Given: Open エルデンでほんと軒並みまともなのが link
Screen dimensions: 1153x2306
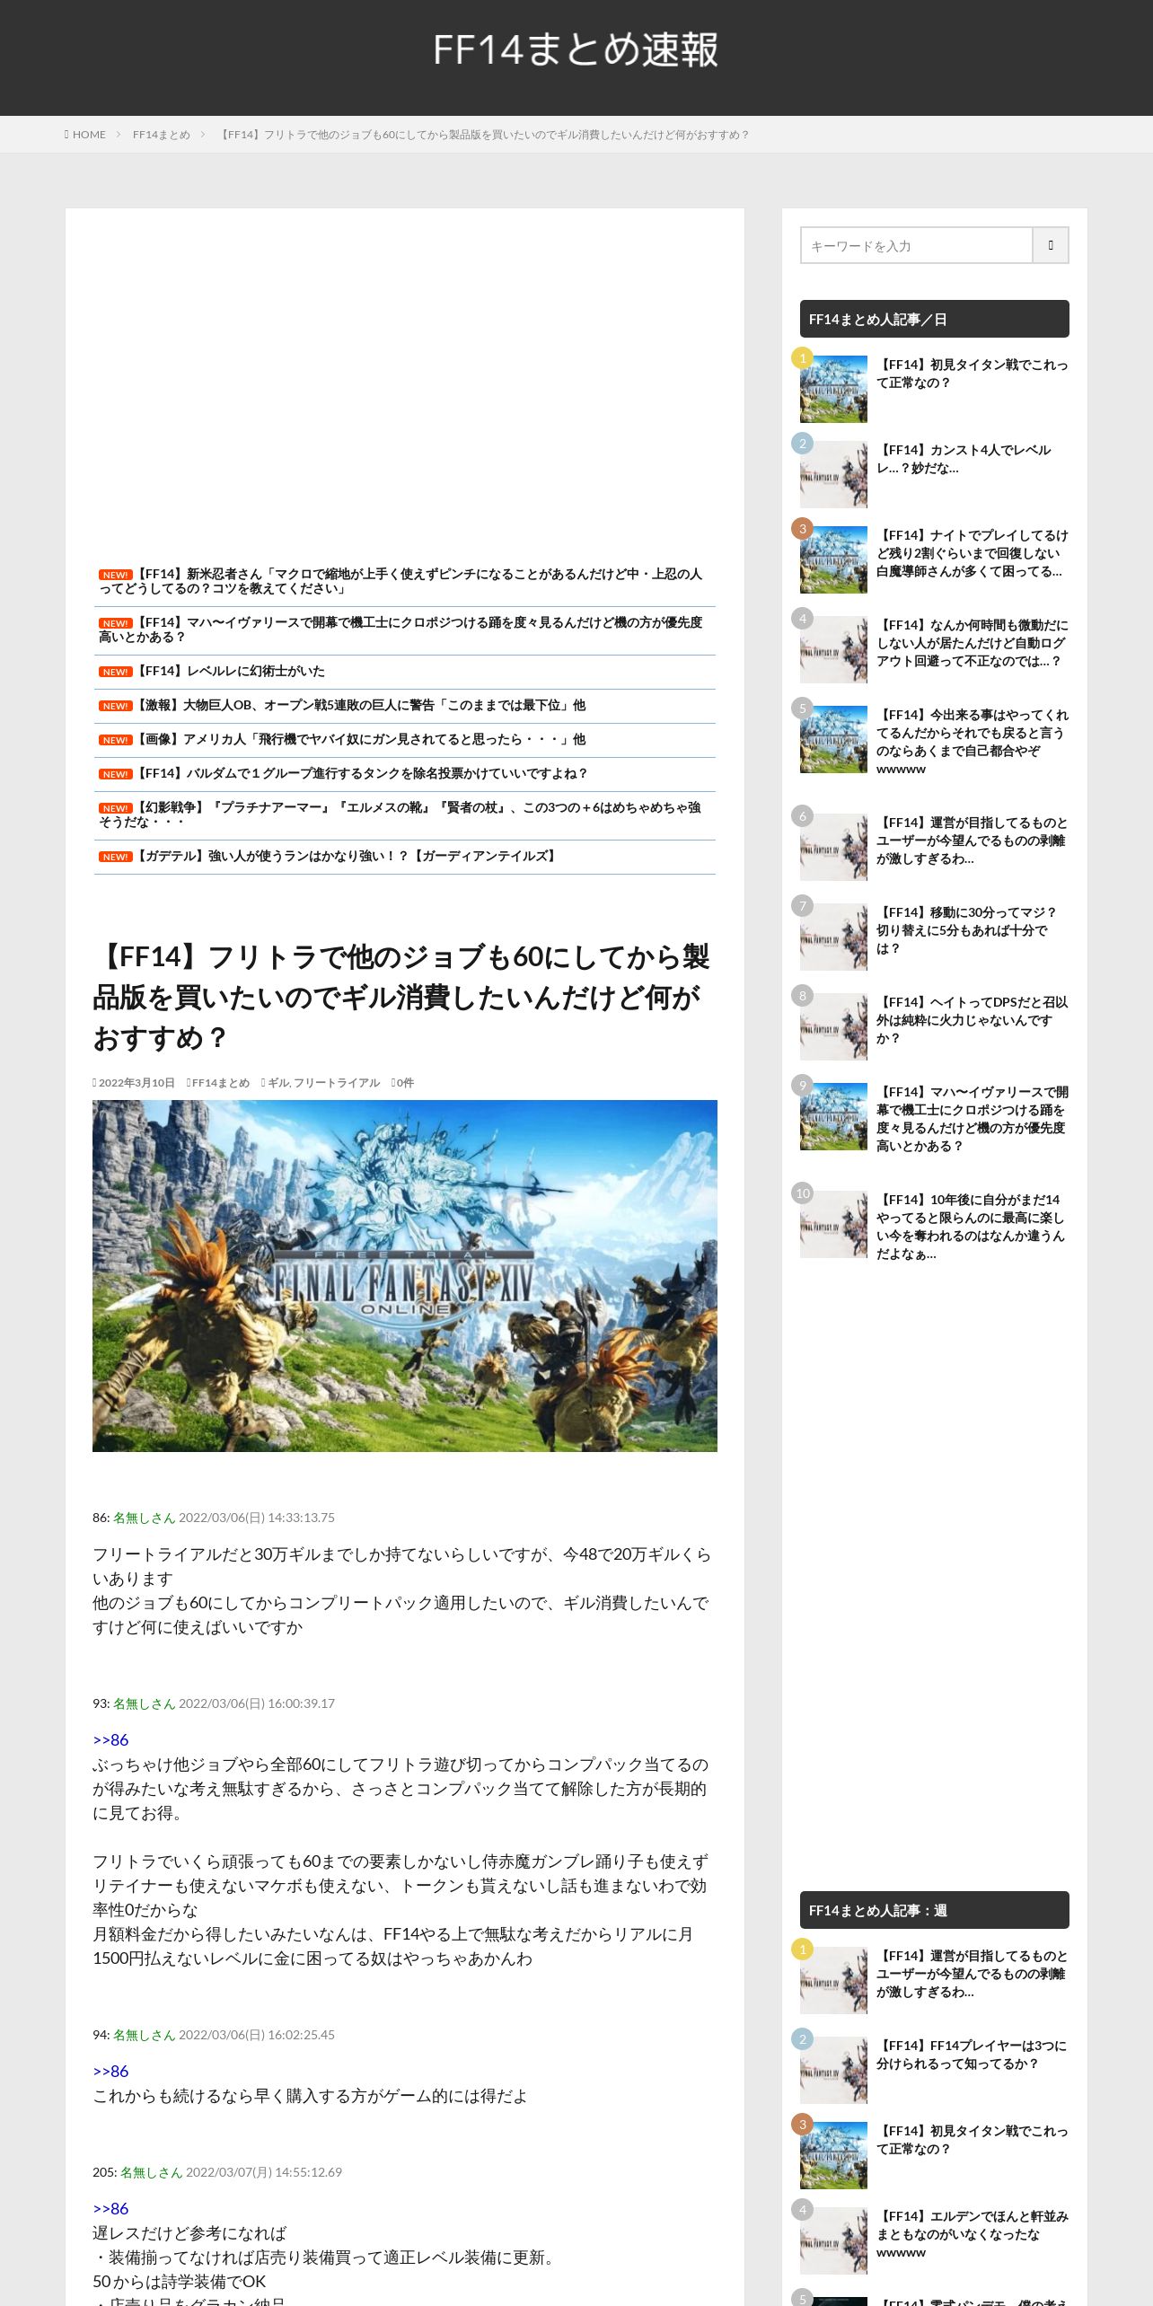Looking at the screenshot, I should click(x=973, y=2234).
